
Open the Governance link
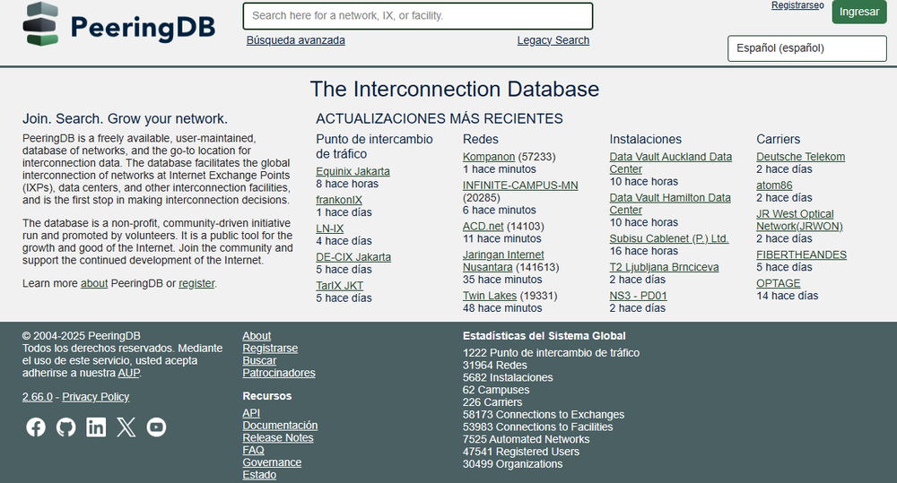coord(272,463)
